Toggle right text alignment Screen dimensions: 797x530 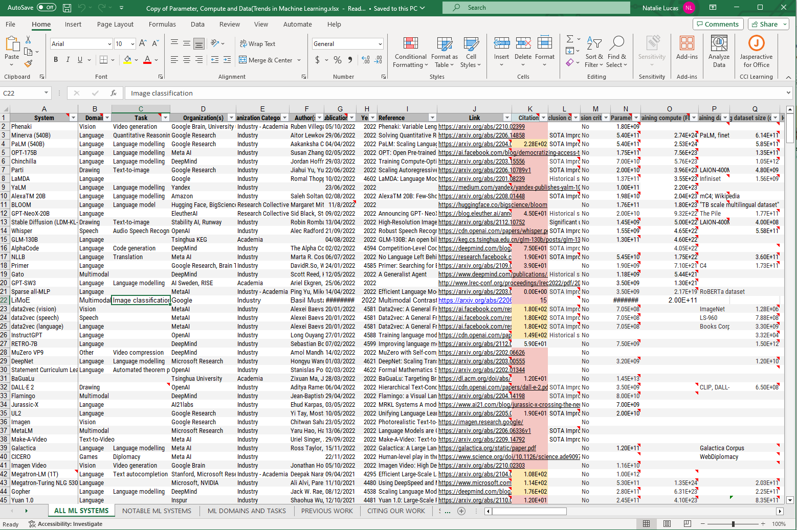point(199,60)
